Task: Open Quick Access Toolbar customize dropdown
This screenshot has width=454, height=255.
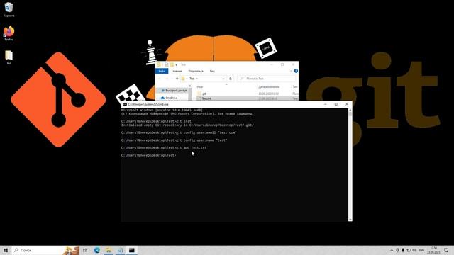Action: coord(177,64)
